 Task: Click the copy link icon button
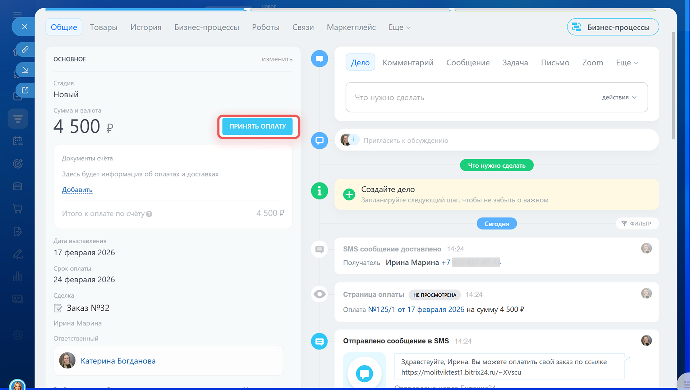(25, 50)
